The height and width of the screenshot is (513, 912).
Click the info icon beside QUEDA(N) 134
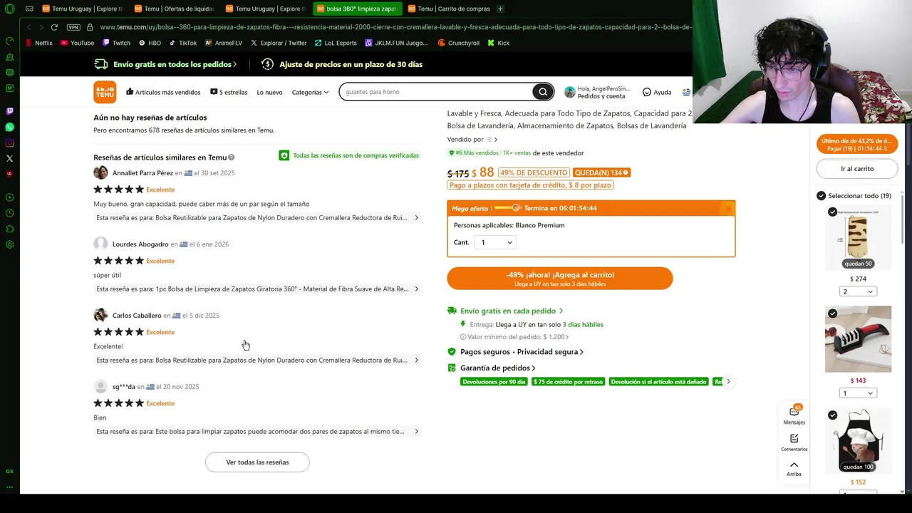coord(626,172)
